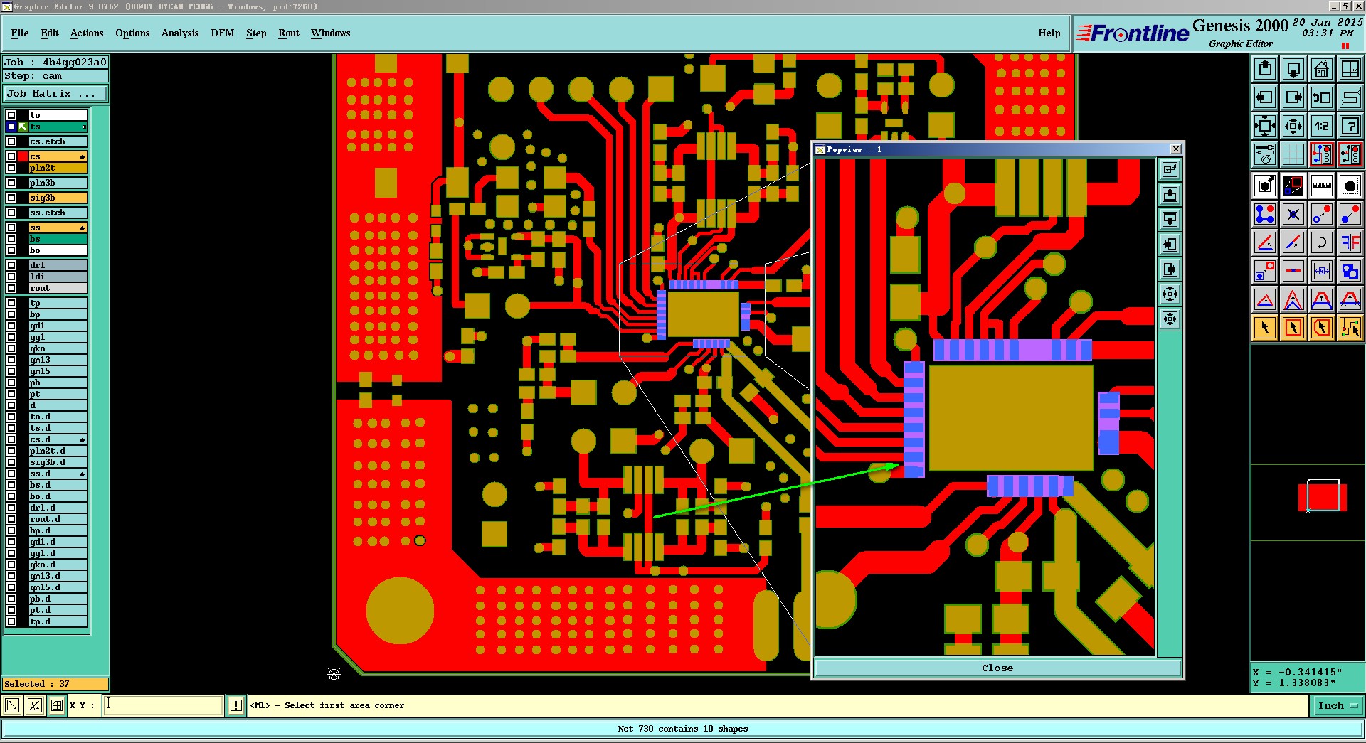Open the File menu
Screen dimensions: 1366x743
[x=20, y=33]
